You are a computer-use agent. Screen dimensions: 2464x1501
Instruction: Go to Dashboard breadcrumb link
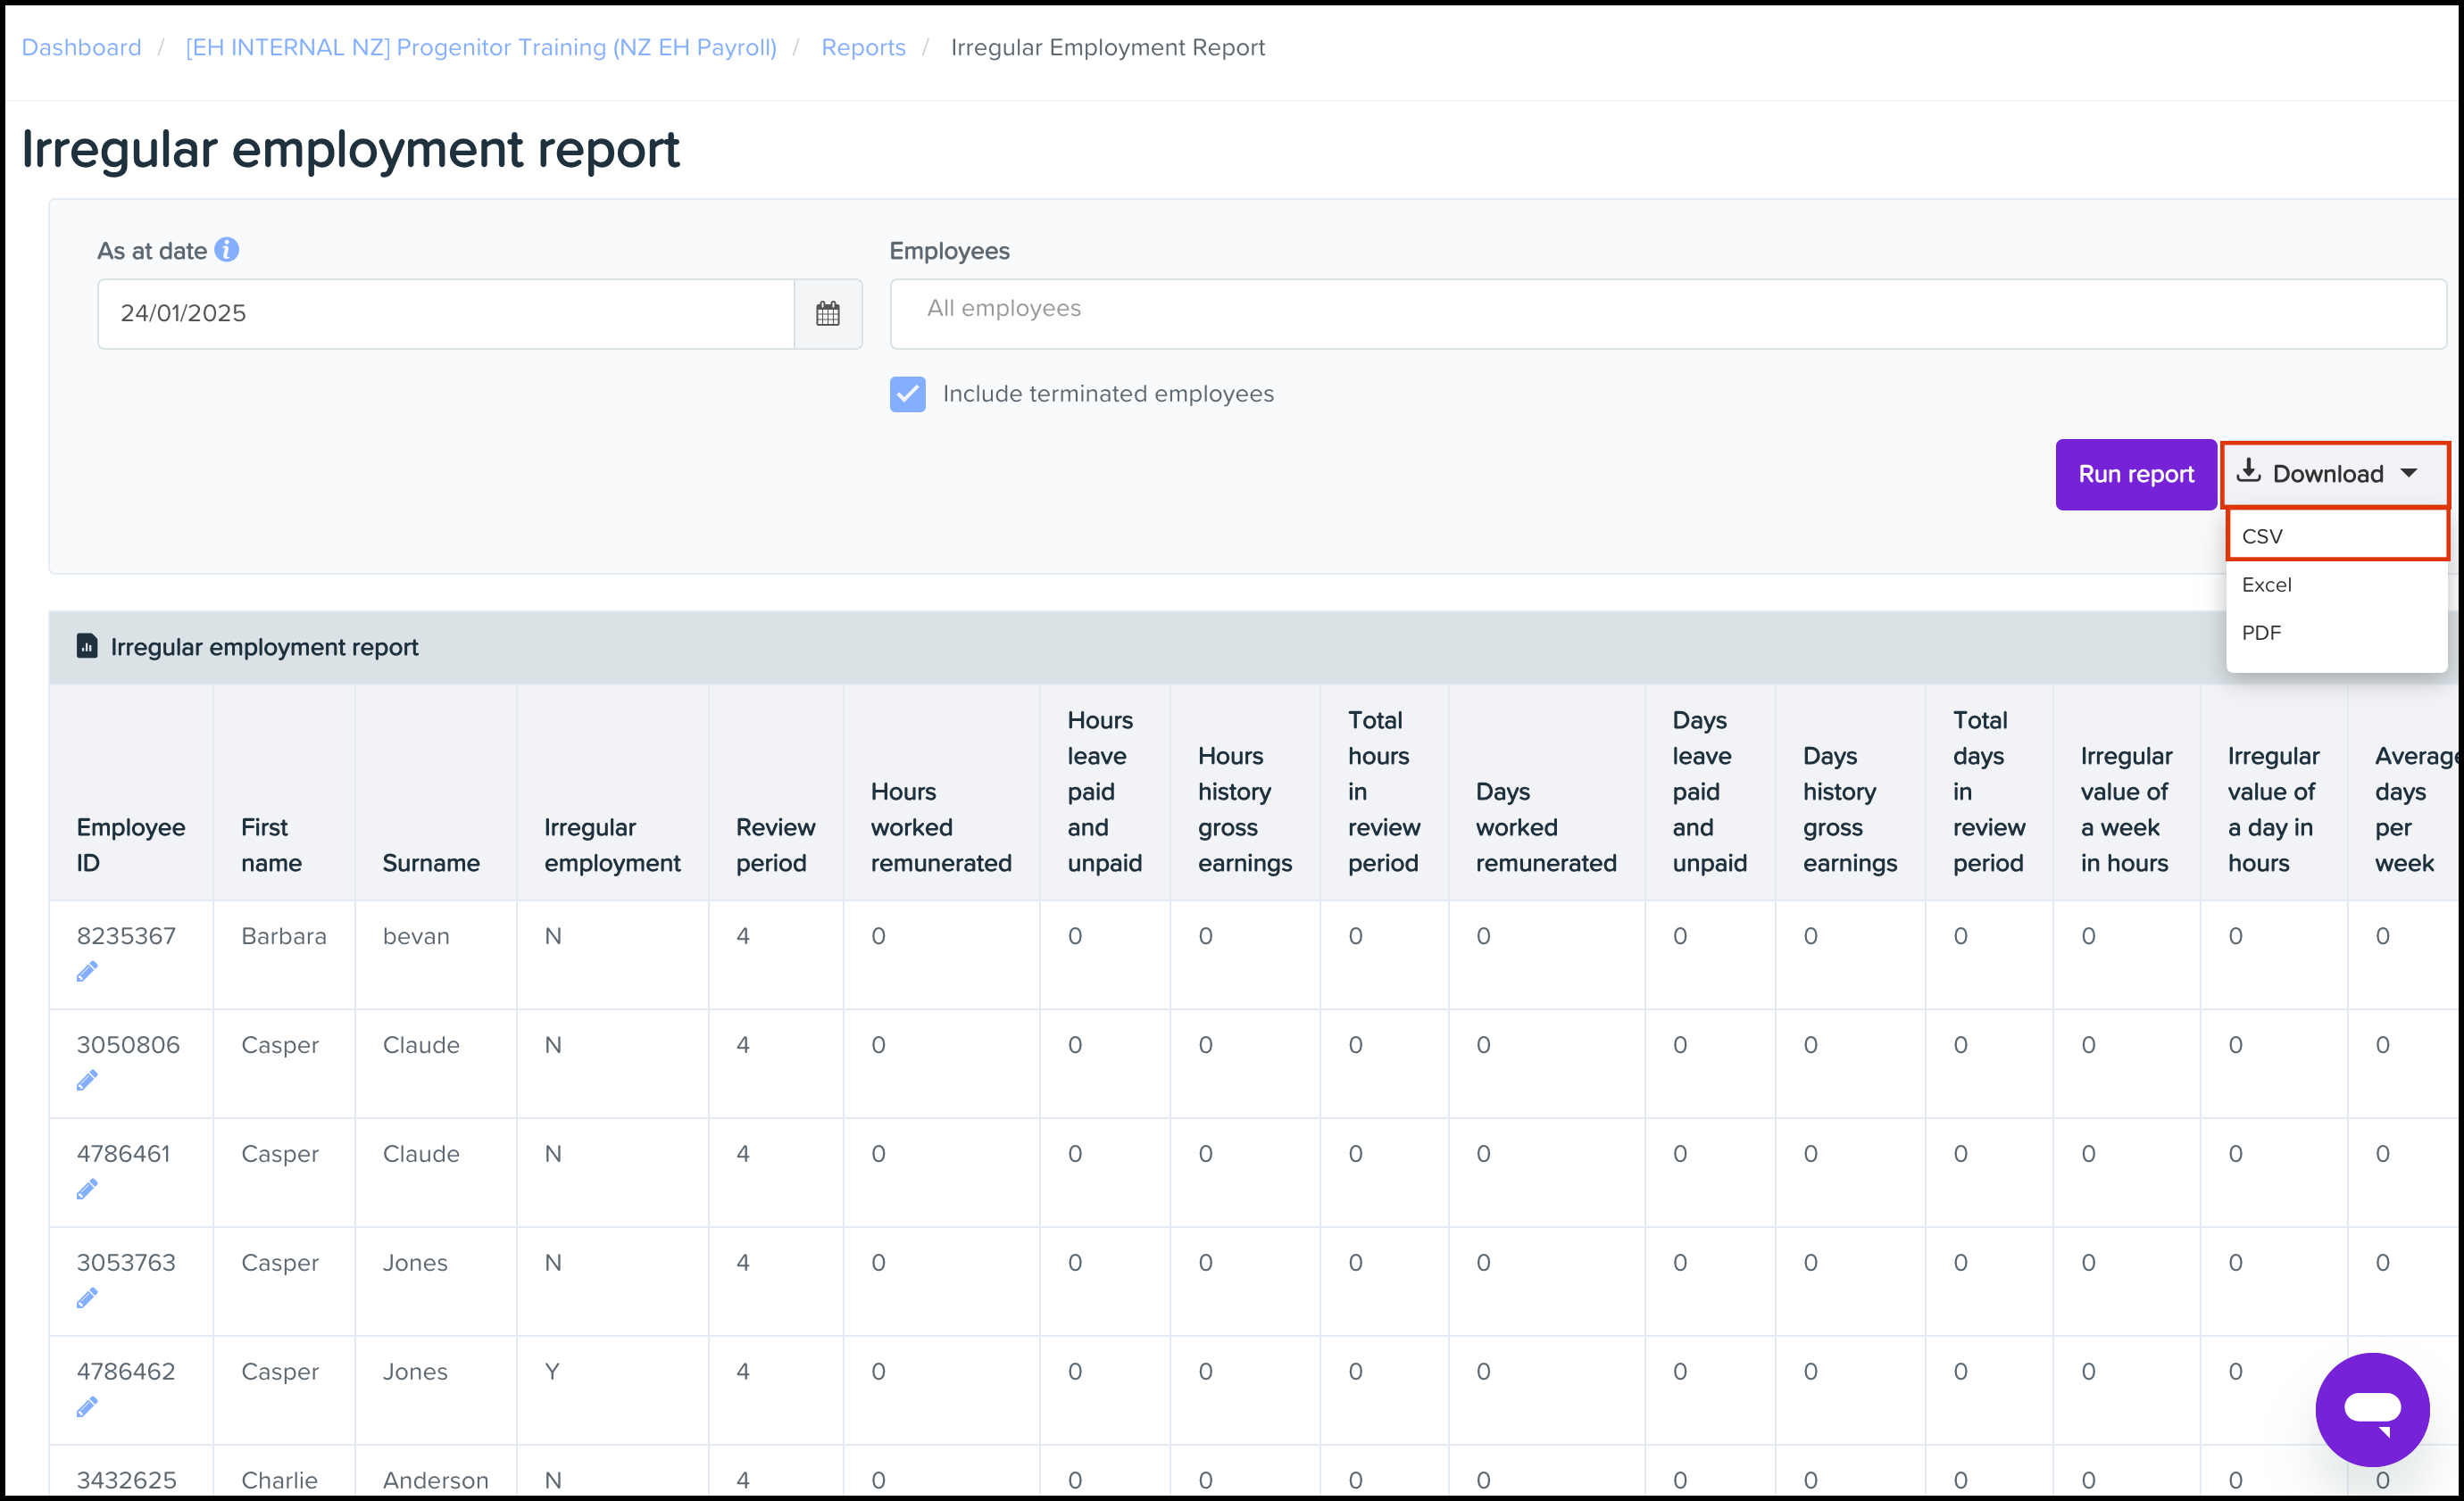(81, 47)
